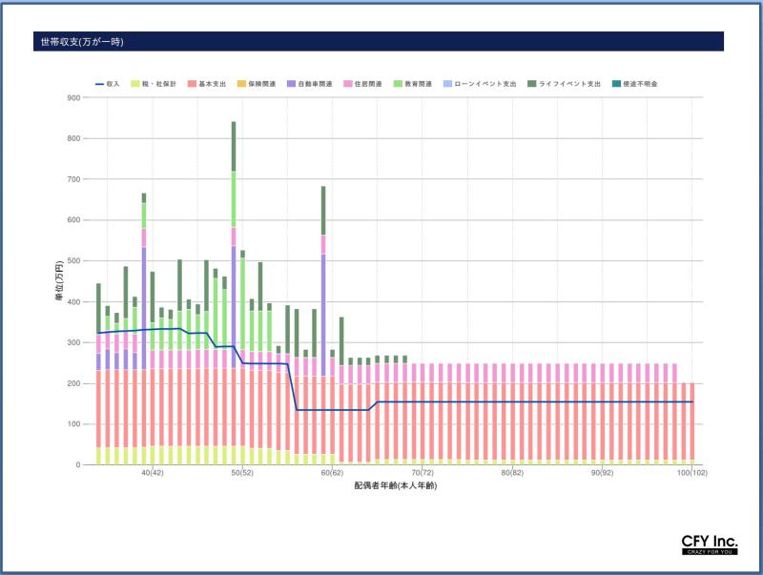Viewport: 763px width, 575px height.
Task: Select the 60(62) x-axis label
Action: [331, 473]
